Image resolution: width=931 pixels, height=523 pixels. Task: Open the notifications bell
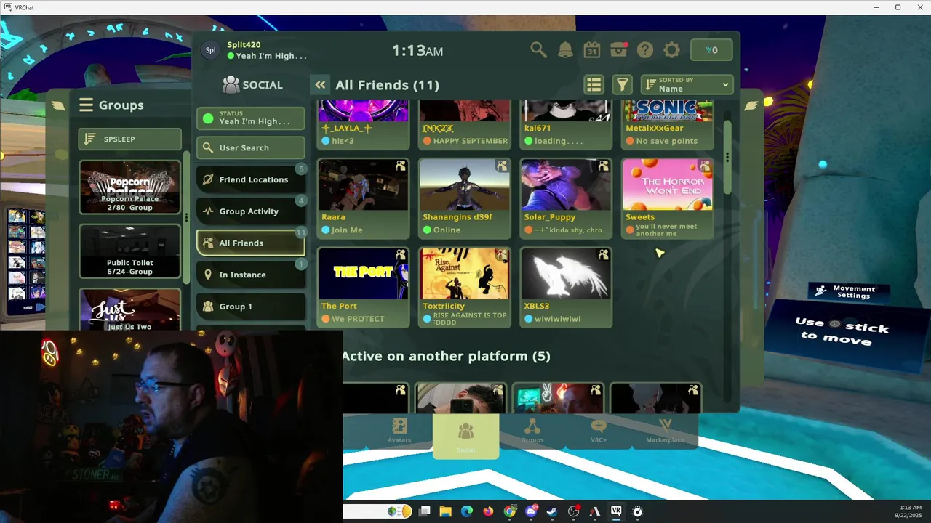point(565,49)
